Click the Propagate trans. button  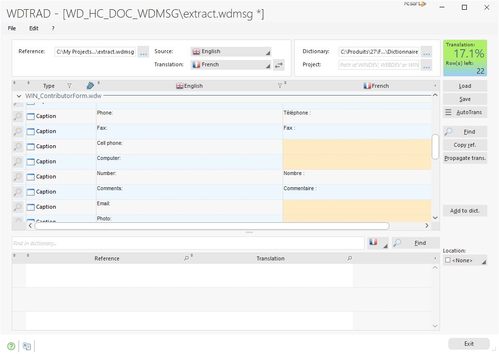tap(465, 158)
